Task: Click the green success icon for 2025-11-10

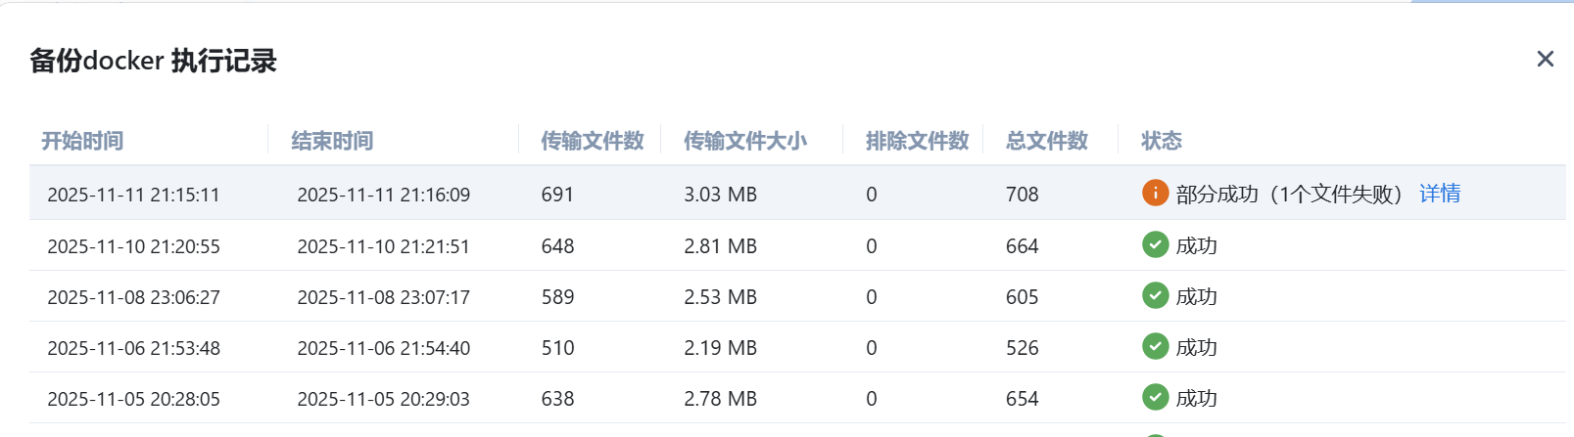Action: point(1155,245)
